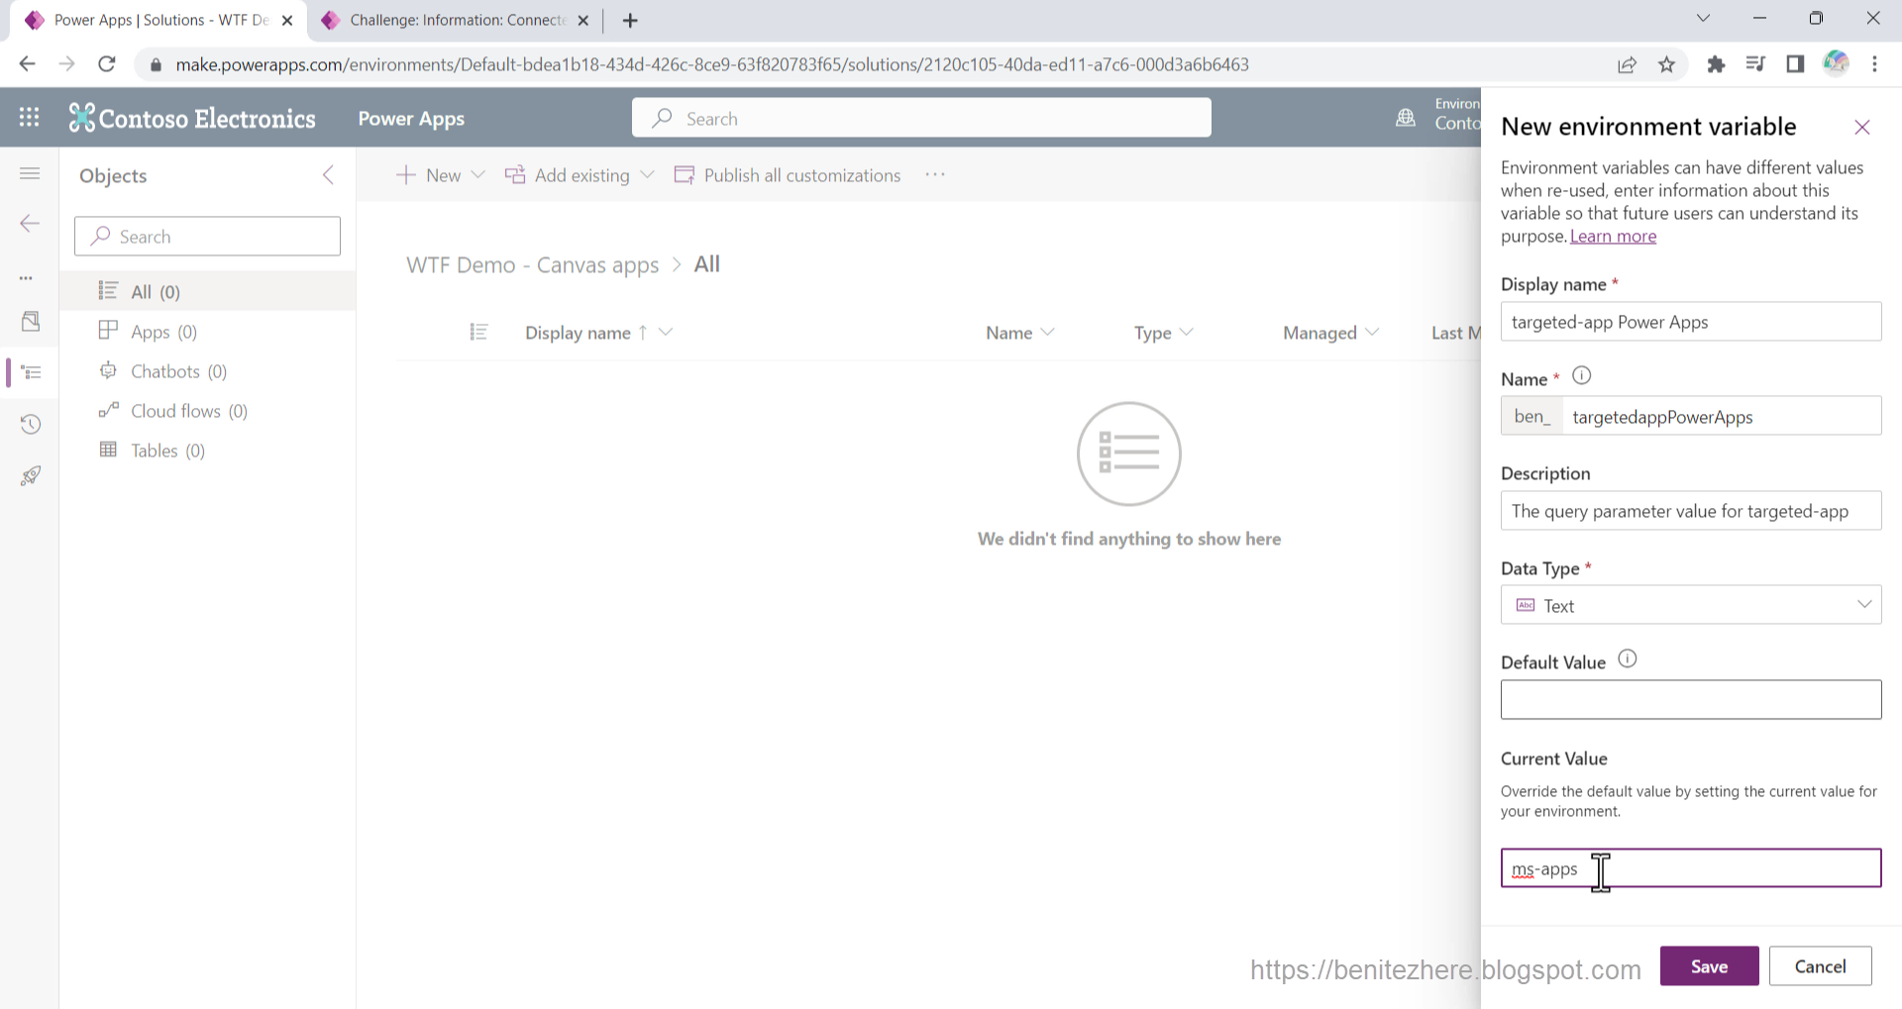Open the sidebar History icon

click(31, 424)
